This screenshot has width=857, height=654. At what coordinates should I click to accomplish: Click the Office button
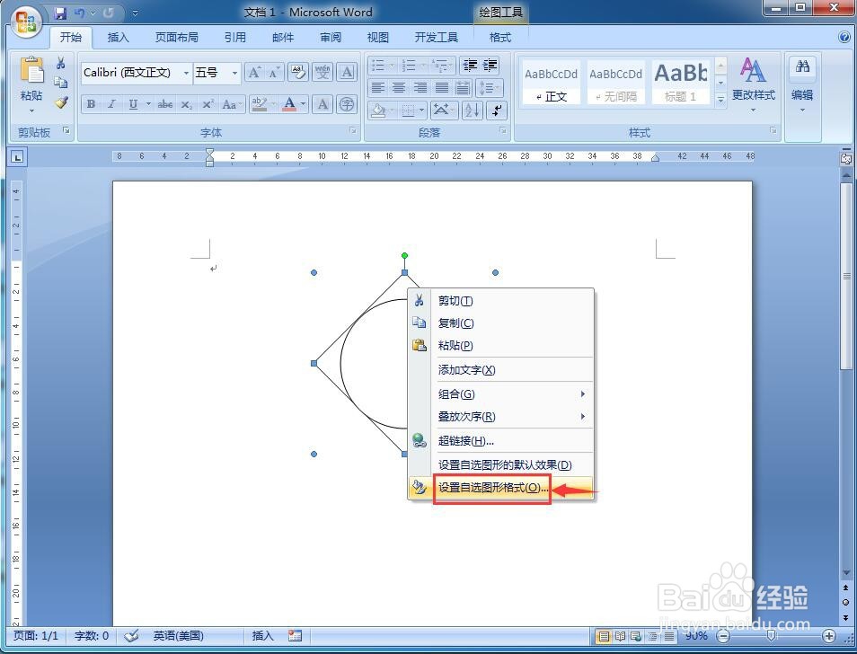point(27,22)
